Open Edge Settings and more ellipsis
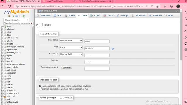Screen dimensions: 187x105 tap(185, 6)
